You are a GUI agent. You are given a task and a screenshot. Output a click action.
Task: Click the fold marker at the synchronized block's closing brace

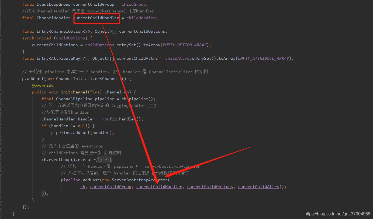[x=1, y=52]
